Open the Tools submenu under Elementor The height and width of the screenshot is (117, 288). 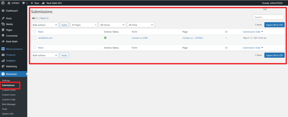[x=5, y=109]
